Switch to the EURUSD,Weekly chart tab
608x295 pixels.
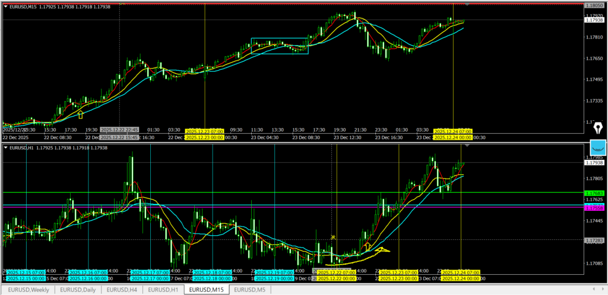coord(28,290)
